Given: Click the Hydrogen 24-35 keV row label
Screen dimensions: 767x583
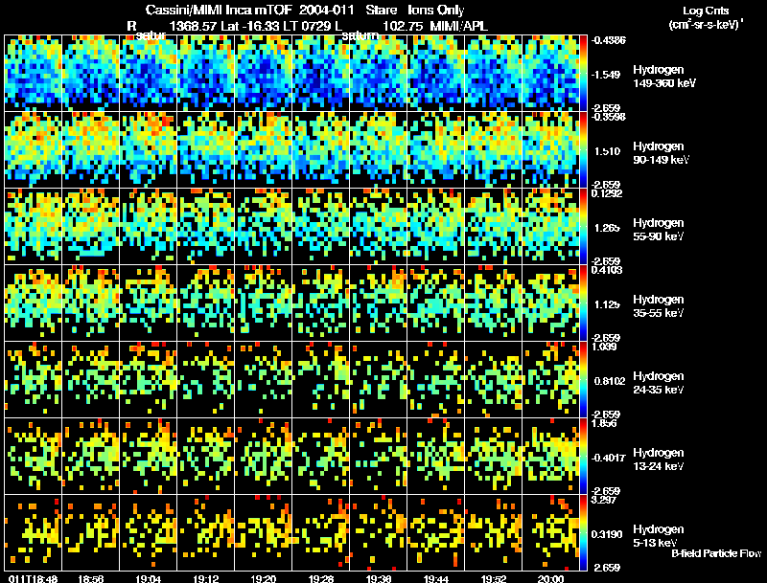Looking at the screenshot, I should click(659, 383).
